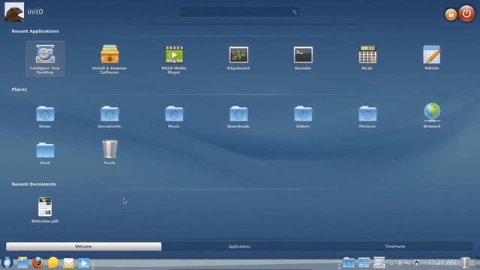Open the taskbar icon next to the ROSA launcher
480x270 pixels.
[22, 262]
